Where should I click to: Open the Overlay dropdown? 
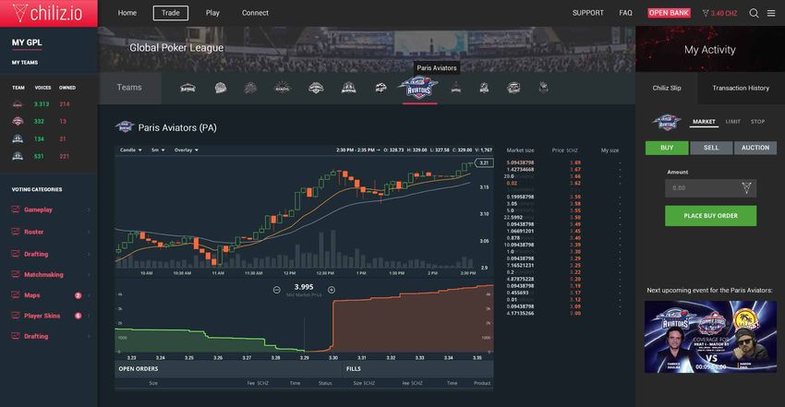pos(187,150)
